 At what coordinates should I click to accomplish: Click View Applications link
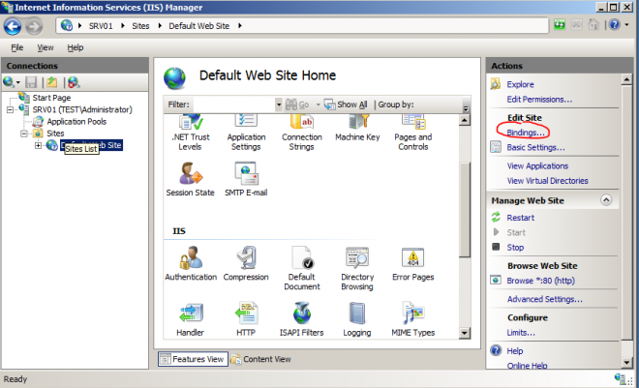[x=537, y=166]
